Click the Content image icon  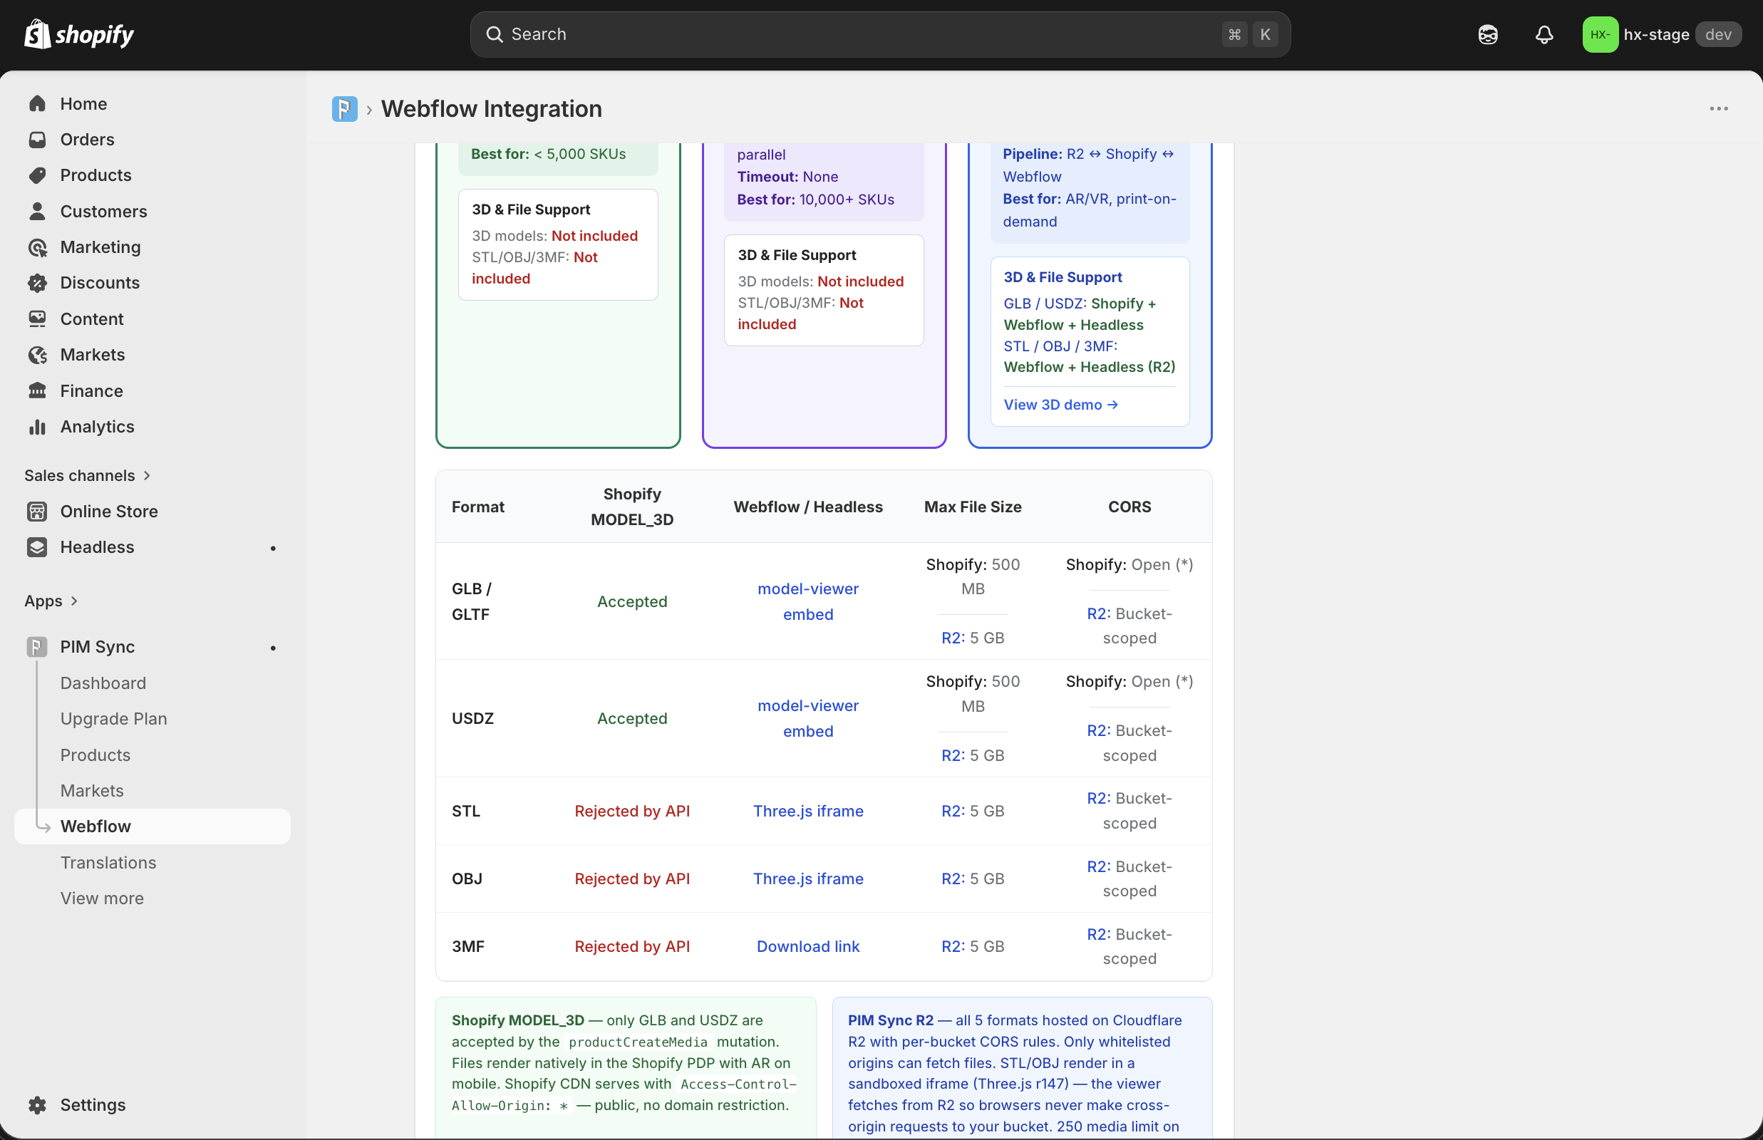pos(37,319)
